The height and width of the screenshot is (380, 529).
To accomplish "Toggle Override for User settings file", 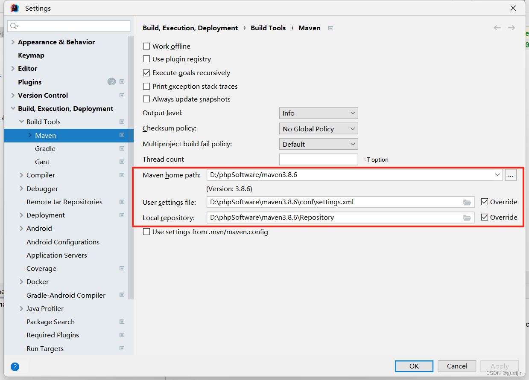I will [485, 202].
